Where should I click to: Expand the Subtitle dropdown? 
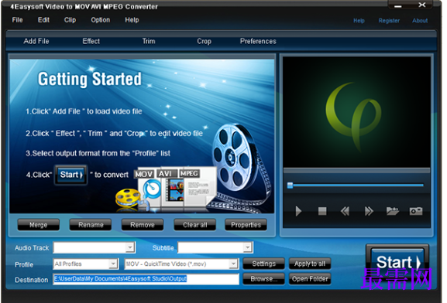tap(247, 247)
